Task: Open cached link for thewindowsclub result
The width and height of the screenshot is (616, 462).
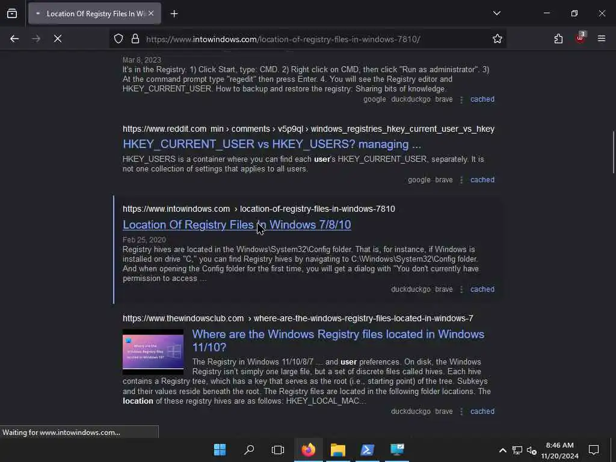Action: tap(482, 411)
